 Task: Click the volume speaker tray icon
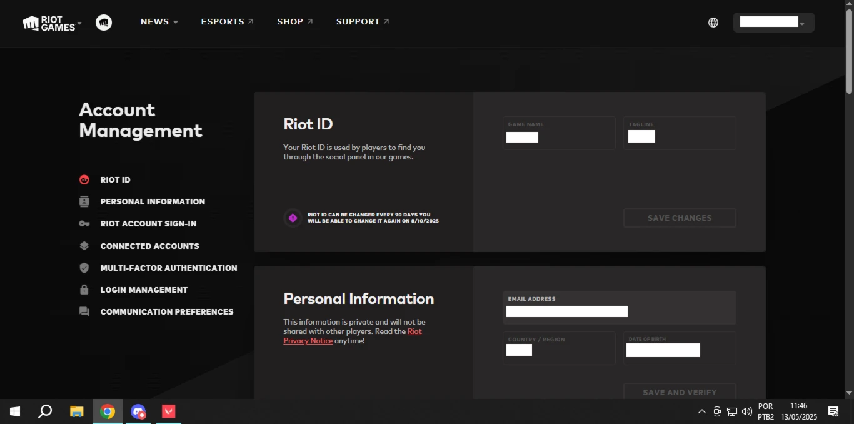747,411
